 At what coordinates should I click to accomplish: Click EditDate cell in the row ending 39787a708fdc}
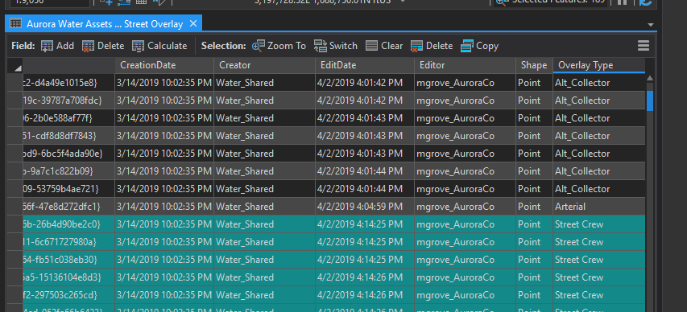pos(365,101)
